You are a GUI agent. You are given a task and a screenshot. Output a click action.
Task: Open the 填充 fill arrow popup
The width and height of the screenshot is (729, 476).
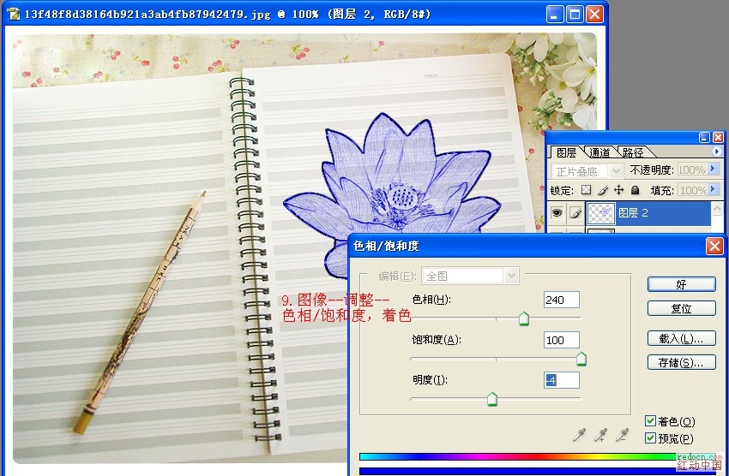pyautogui.click(x=713, y=190)
